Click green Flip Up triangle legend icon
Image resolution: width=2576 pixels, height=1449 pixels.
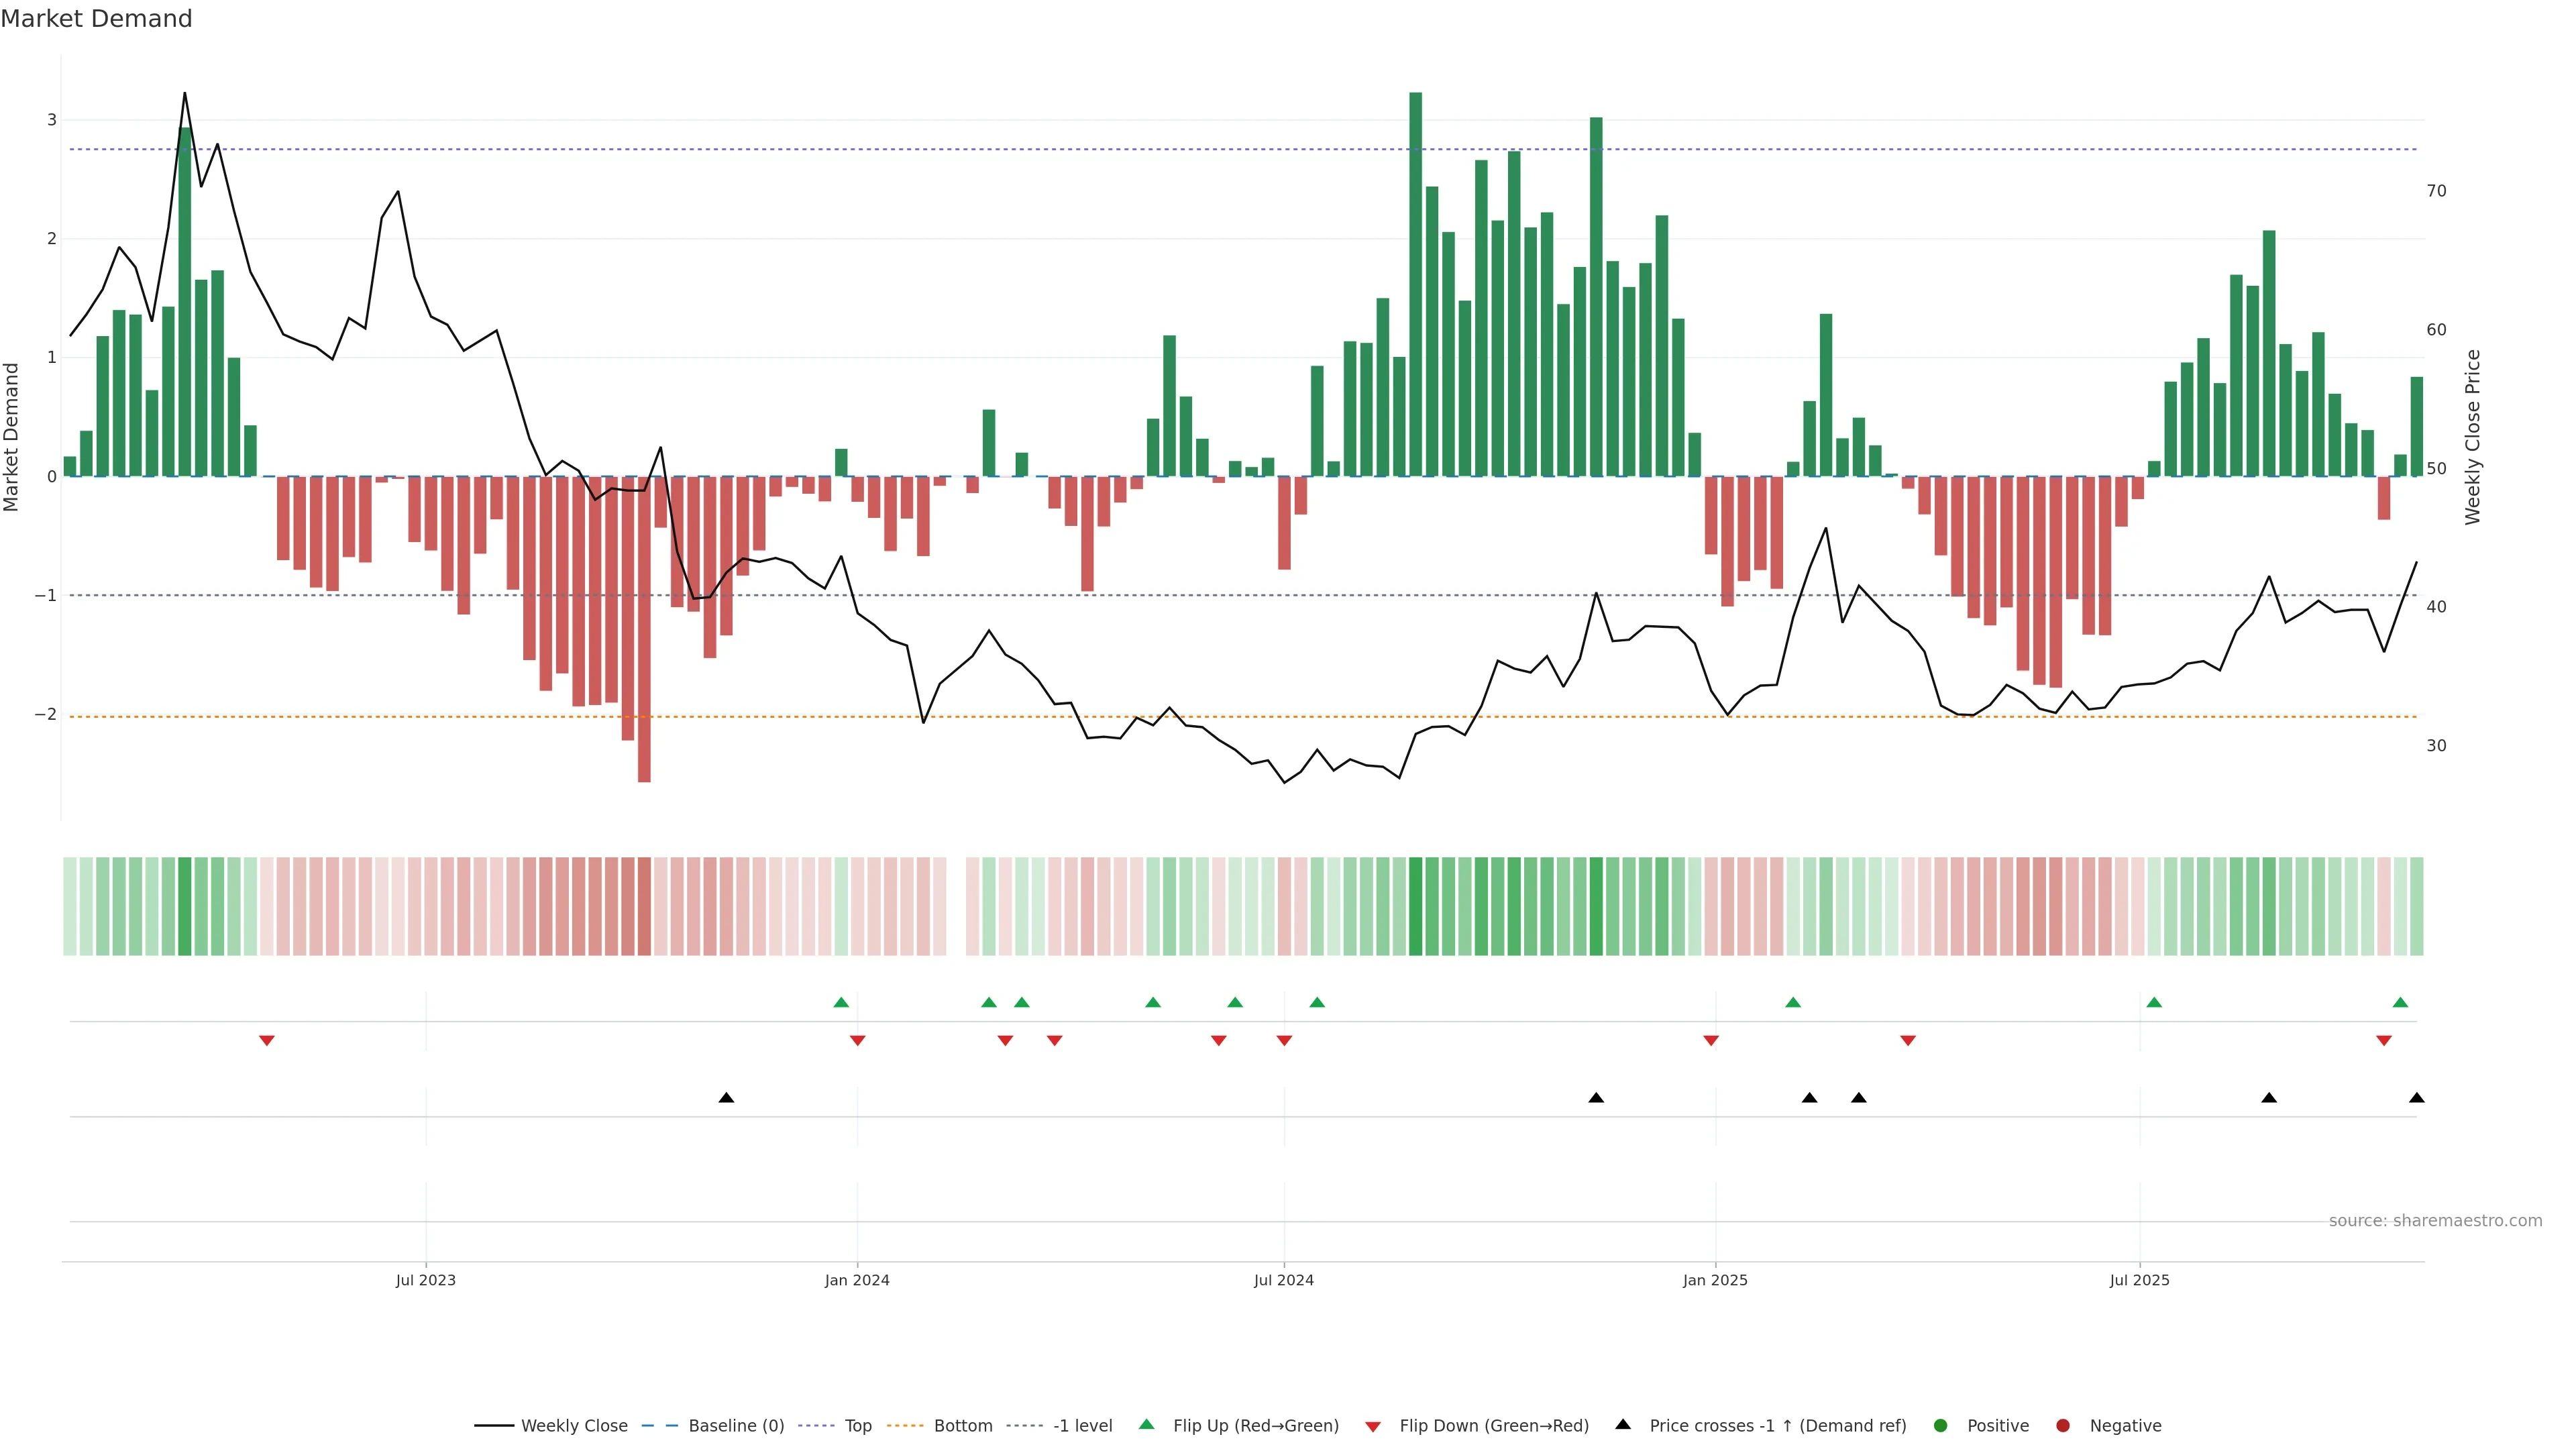pos(1147,1425)
